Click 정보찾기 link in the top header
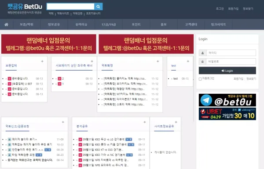Screen dimensions: 264x169 (248, 9)
